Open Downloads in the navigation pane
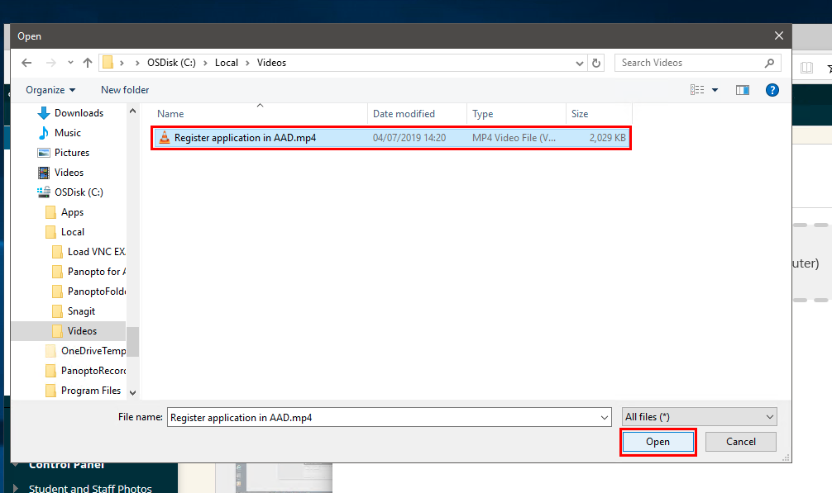832x493 pixels. pyautogui.click(x=79, y=113)
